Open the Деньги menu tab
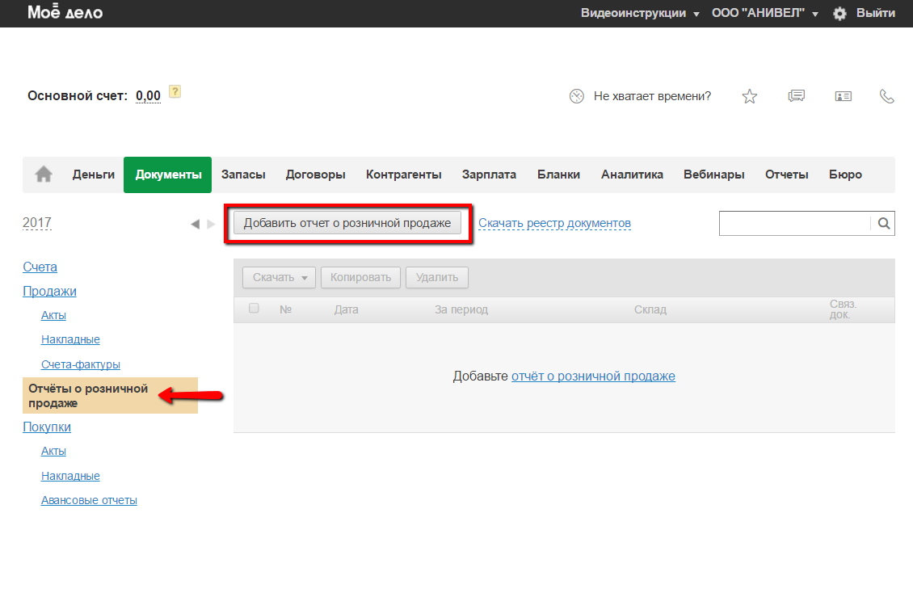 (x=93, y=175)
